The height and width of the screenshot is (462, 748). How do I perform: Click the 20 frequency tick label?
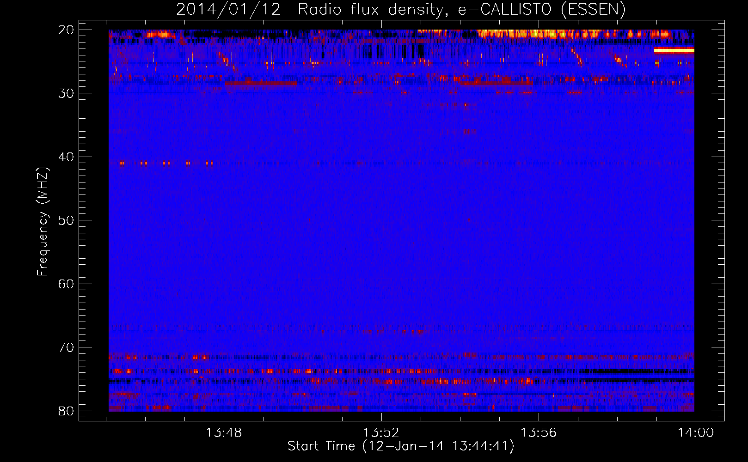pyautogui.click(x=66, y=30)
